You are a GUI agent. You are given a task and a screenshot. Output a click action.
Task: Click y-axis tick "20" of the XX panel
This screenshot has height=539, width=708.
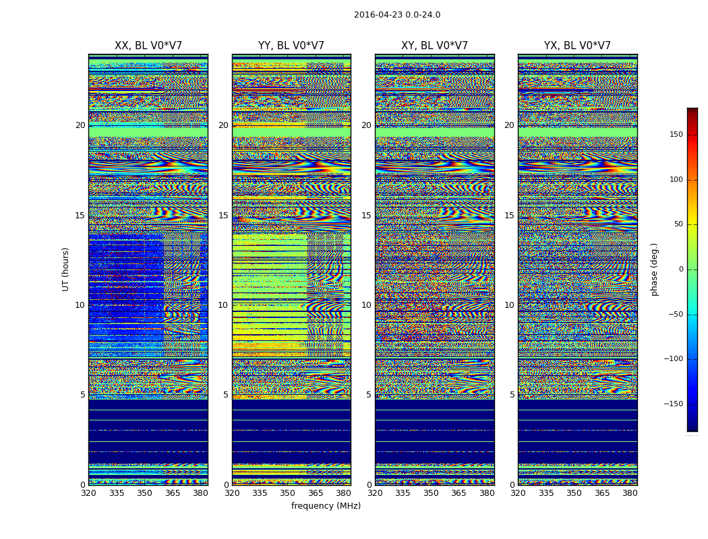pos(80,125)
